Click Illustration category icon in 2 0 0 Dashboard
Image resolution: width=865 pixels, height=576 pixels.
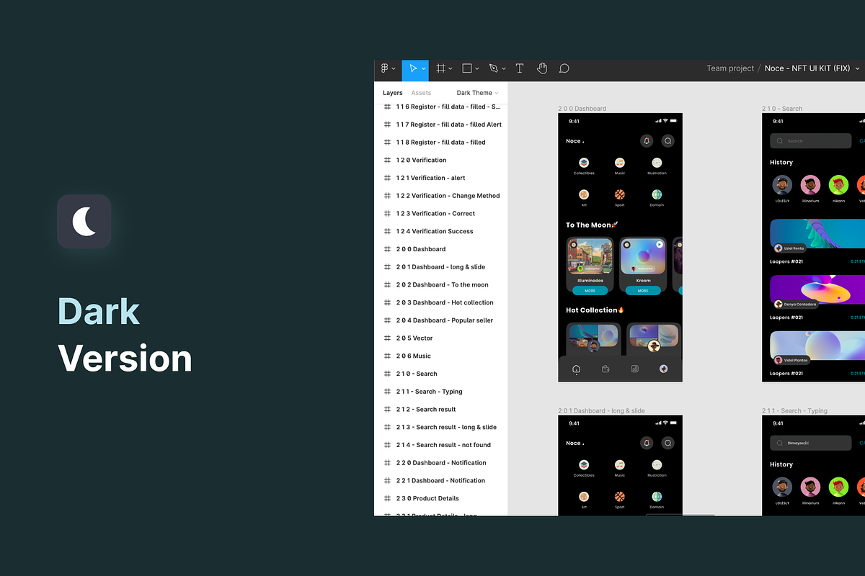[657, 163]
